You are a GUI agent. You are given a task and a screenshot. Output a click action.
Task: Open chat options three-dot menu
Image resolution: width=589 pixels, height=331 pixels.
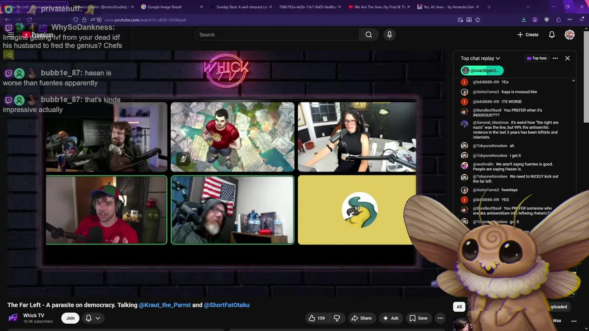click(555, 58)
